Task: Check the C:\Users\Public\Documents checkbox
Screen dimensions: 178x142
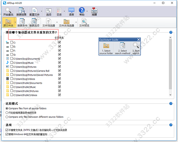Action: [x=12, y=83]
